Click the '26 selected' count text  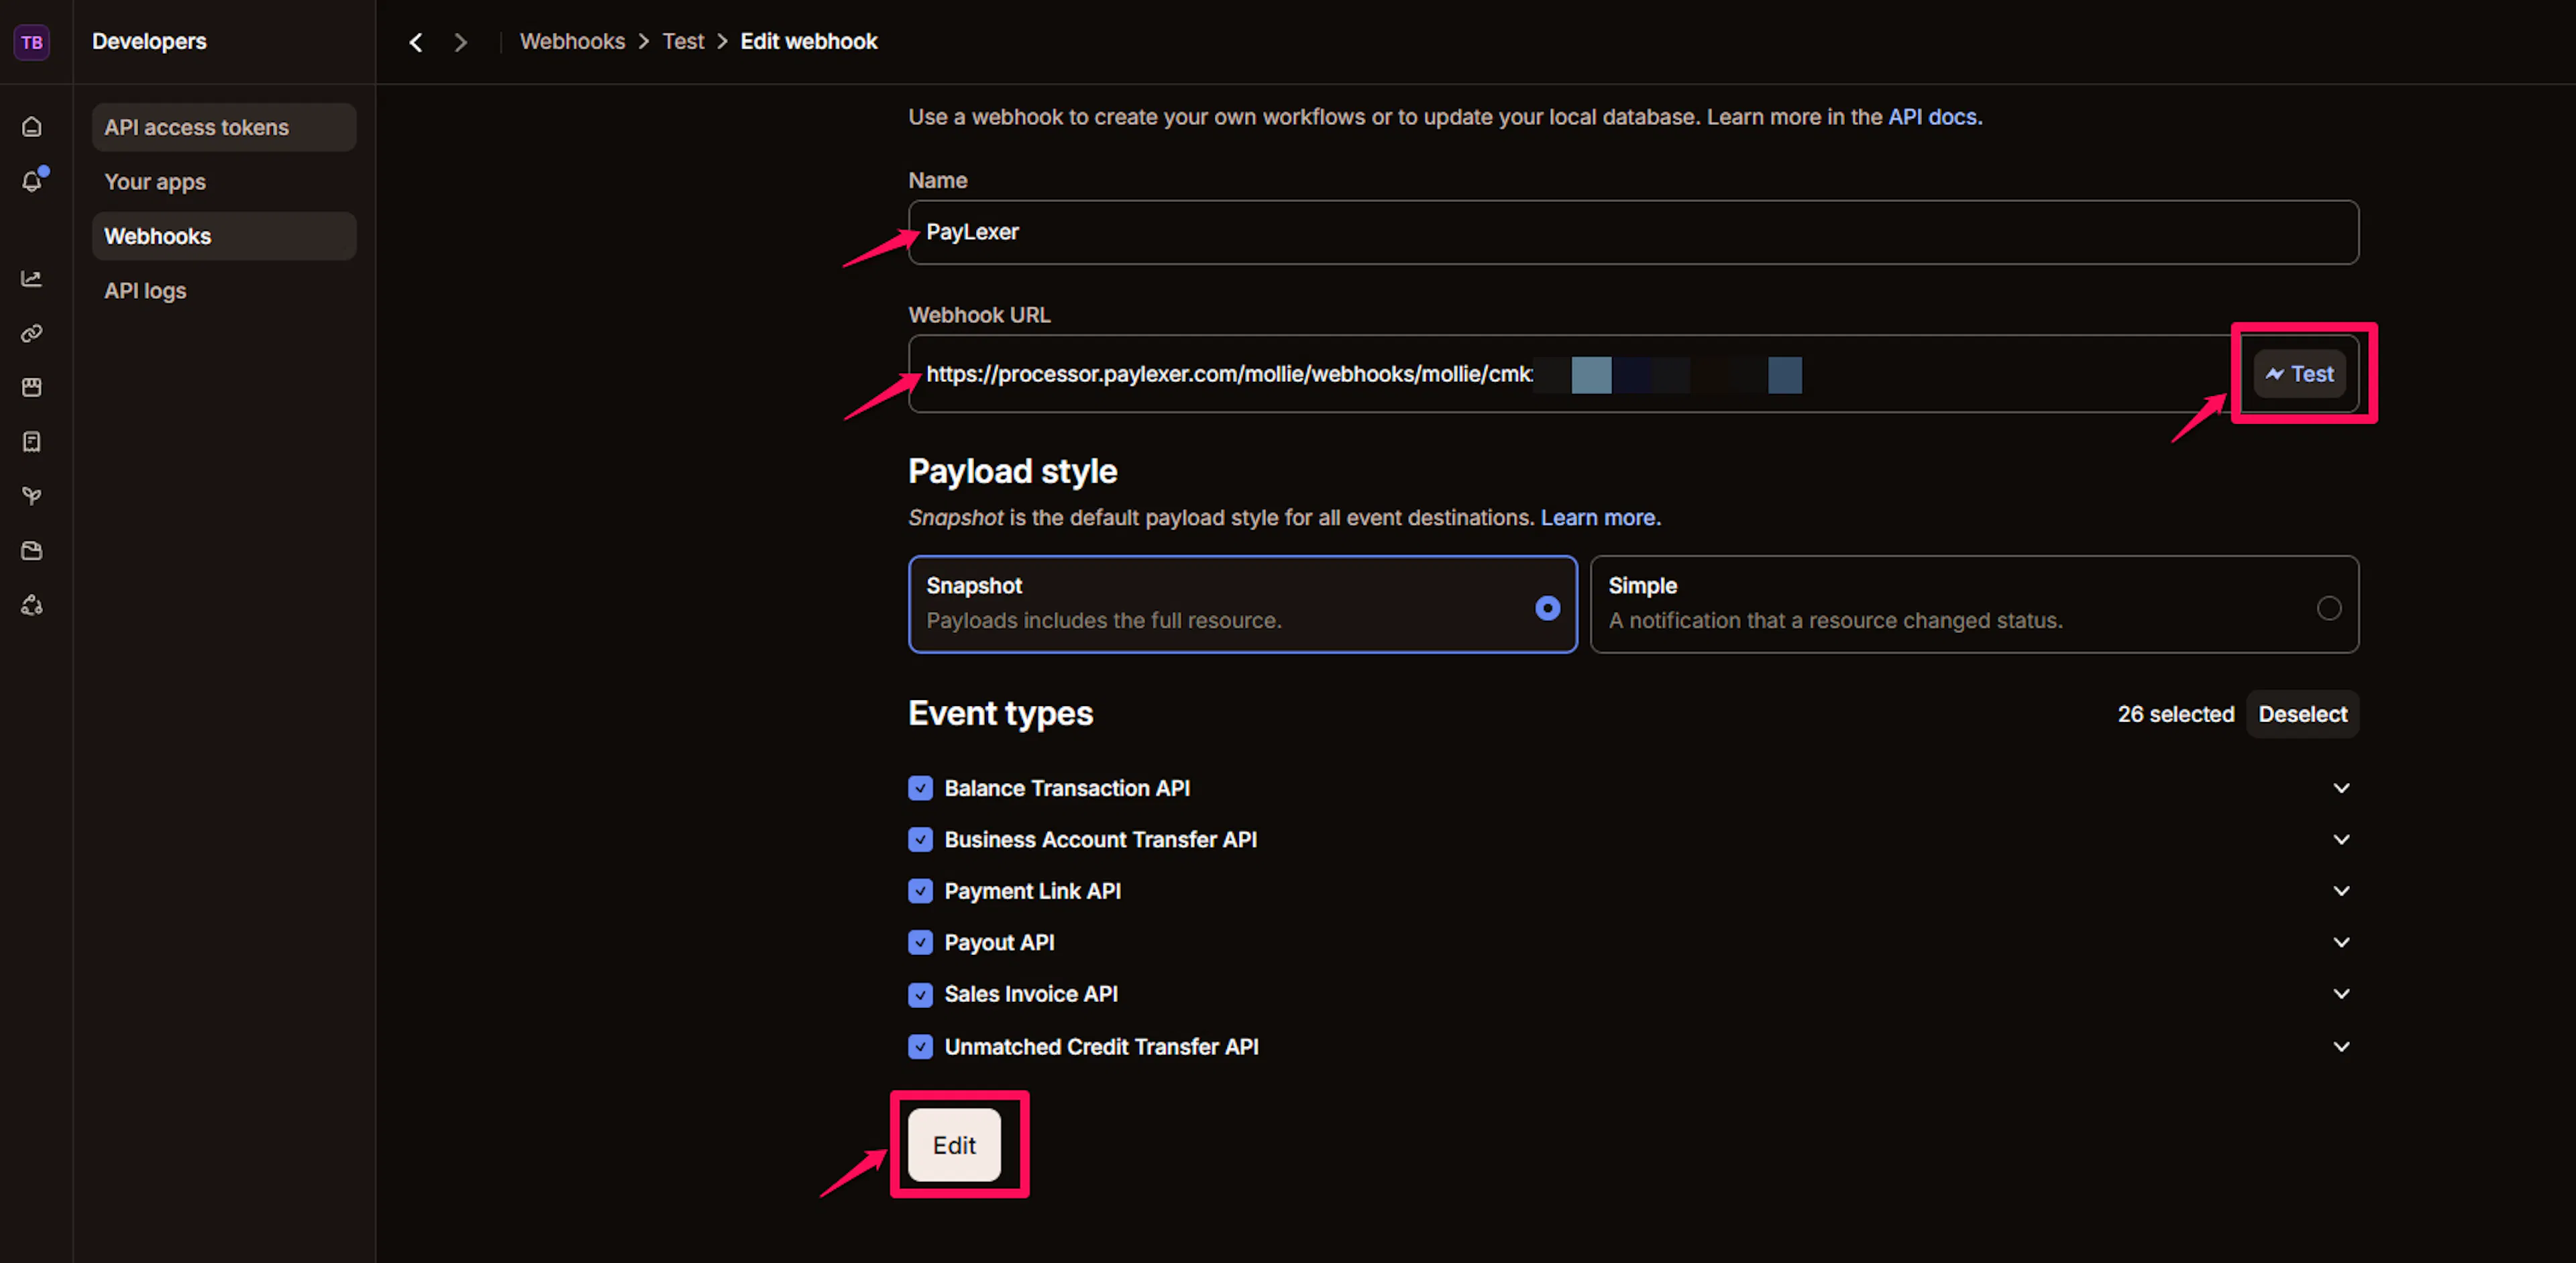pos(2175,714)
